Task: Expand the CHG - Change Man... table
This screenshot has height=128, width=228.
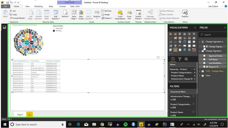Action: coord(200,71)
